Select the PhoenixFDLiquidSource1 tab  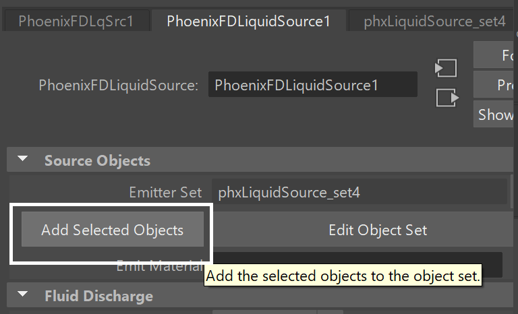[x=248, y=21]
